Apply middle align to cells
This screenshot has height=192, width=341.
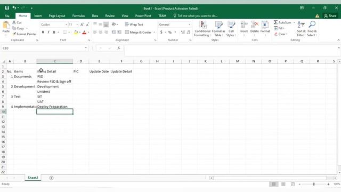tap(101, 24)
